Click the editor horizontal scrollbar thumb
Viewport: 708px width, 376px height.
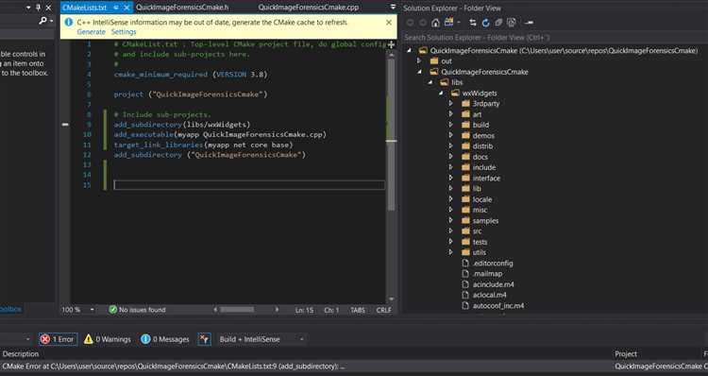click(x=237, y=310)
